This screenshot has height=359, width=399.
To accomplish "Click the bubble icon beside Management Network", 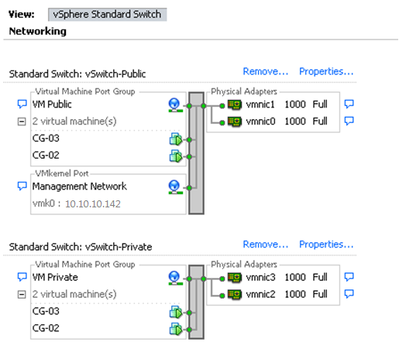I will (x=22, y=186).
